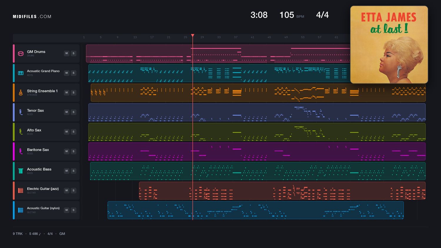This screenshot has width=441, height=248.
Task: Mute the Alto Sax track
Action: [x=66, y=132]
